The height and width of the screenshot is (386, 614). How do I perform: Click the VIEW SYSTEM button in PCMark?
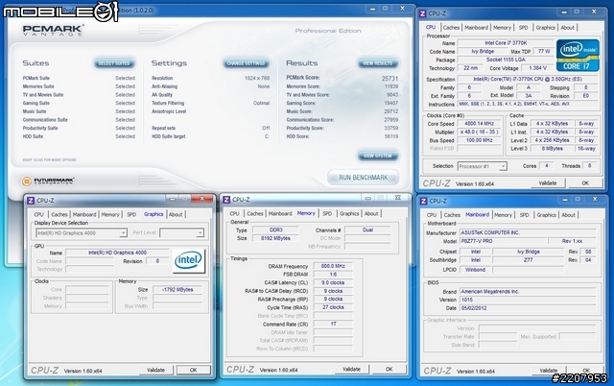378,156
